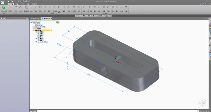The image size is (211, 112).
Task: Click the green checkmark Close Sketch icon in ribbon
Action: point(4,7)
